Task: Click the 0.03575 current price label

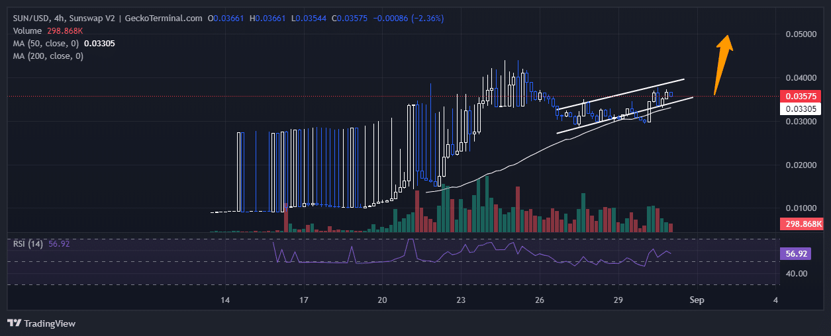Action: (x=801, y=96)
